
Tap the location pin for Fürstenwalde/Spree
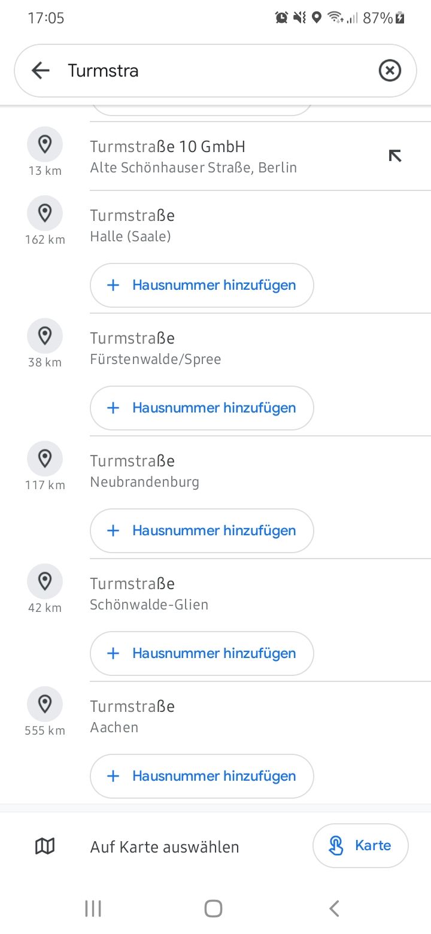click(x=45, y=336)
